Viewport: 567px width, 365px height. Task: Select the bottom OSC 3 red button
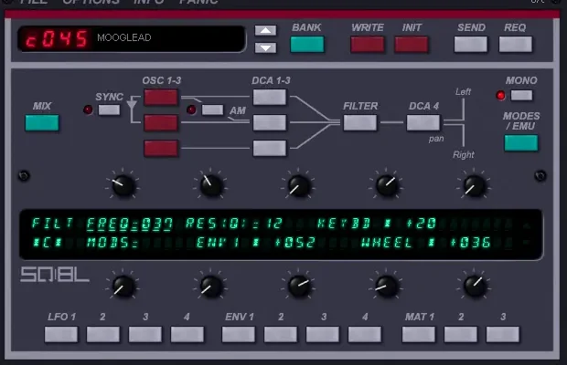click(161, 148)
